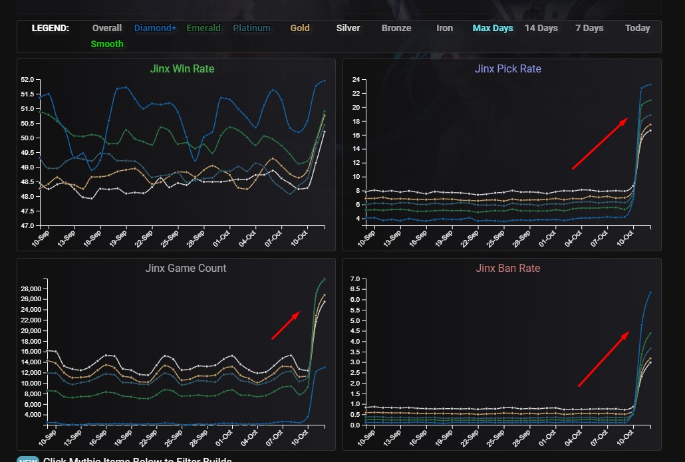This screenshot has height=462, width=685.
Task: Hide the Emerald rank series
Action: click(x=204, y=28)
